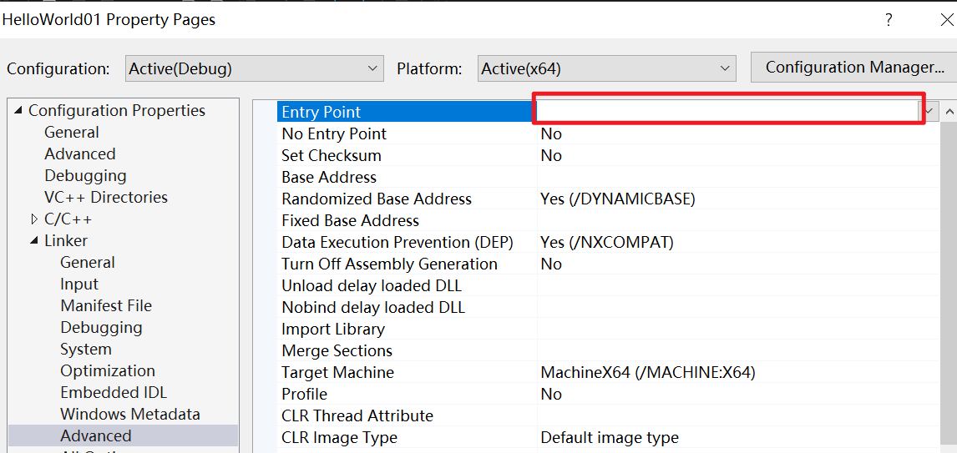Open the Manifest File page
This screenshot has width=957, height=453.
tap(106, 306)
